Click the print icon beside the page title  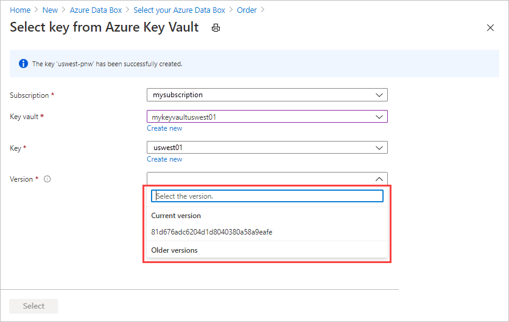[216, 28]
